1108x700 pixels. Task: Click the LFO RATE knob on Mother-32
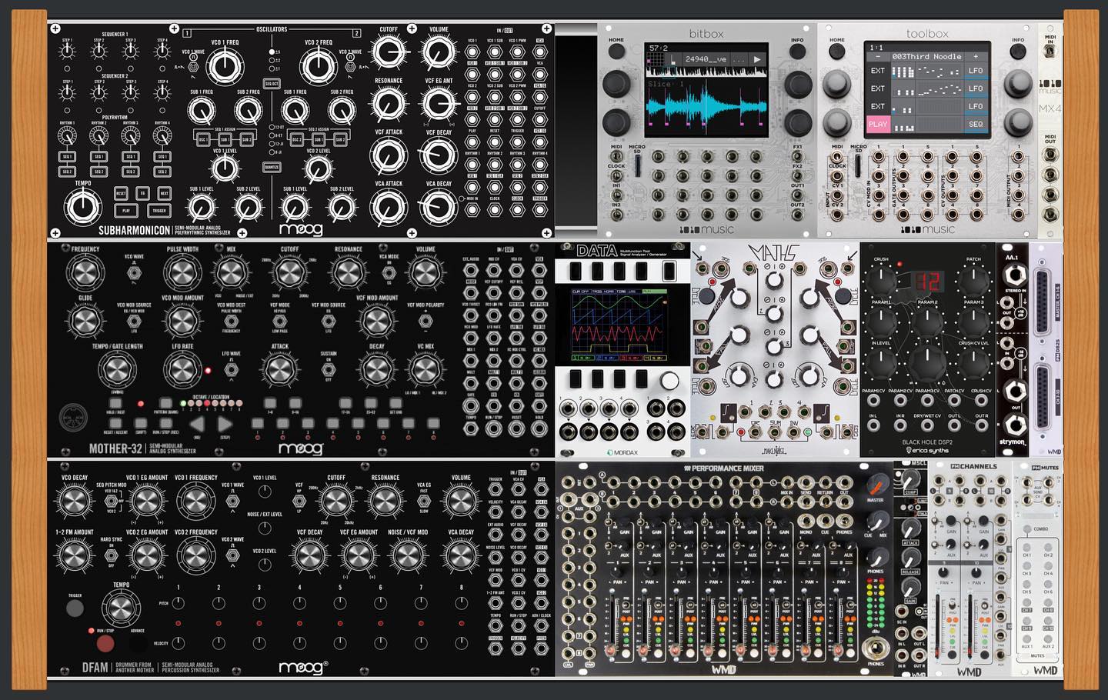182,370
